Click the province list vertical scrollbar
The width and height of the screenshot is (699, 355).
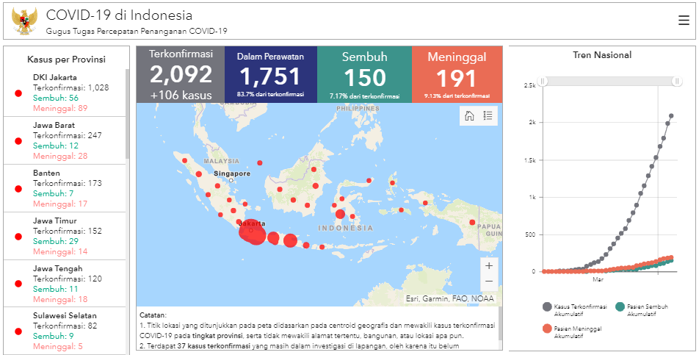click(128, 114)
